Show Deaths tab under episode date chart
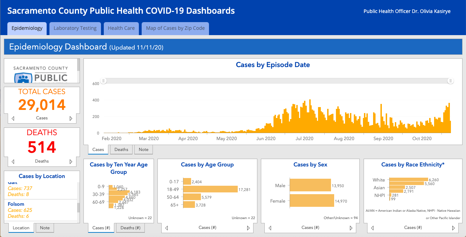The width and height of the screenshot is (466, 237). [x=121, y=150]
